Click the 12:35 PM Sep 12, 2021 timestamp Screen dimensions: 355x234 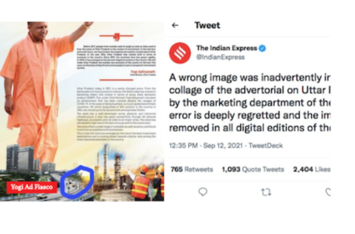[206, 145]
